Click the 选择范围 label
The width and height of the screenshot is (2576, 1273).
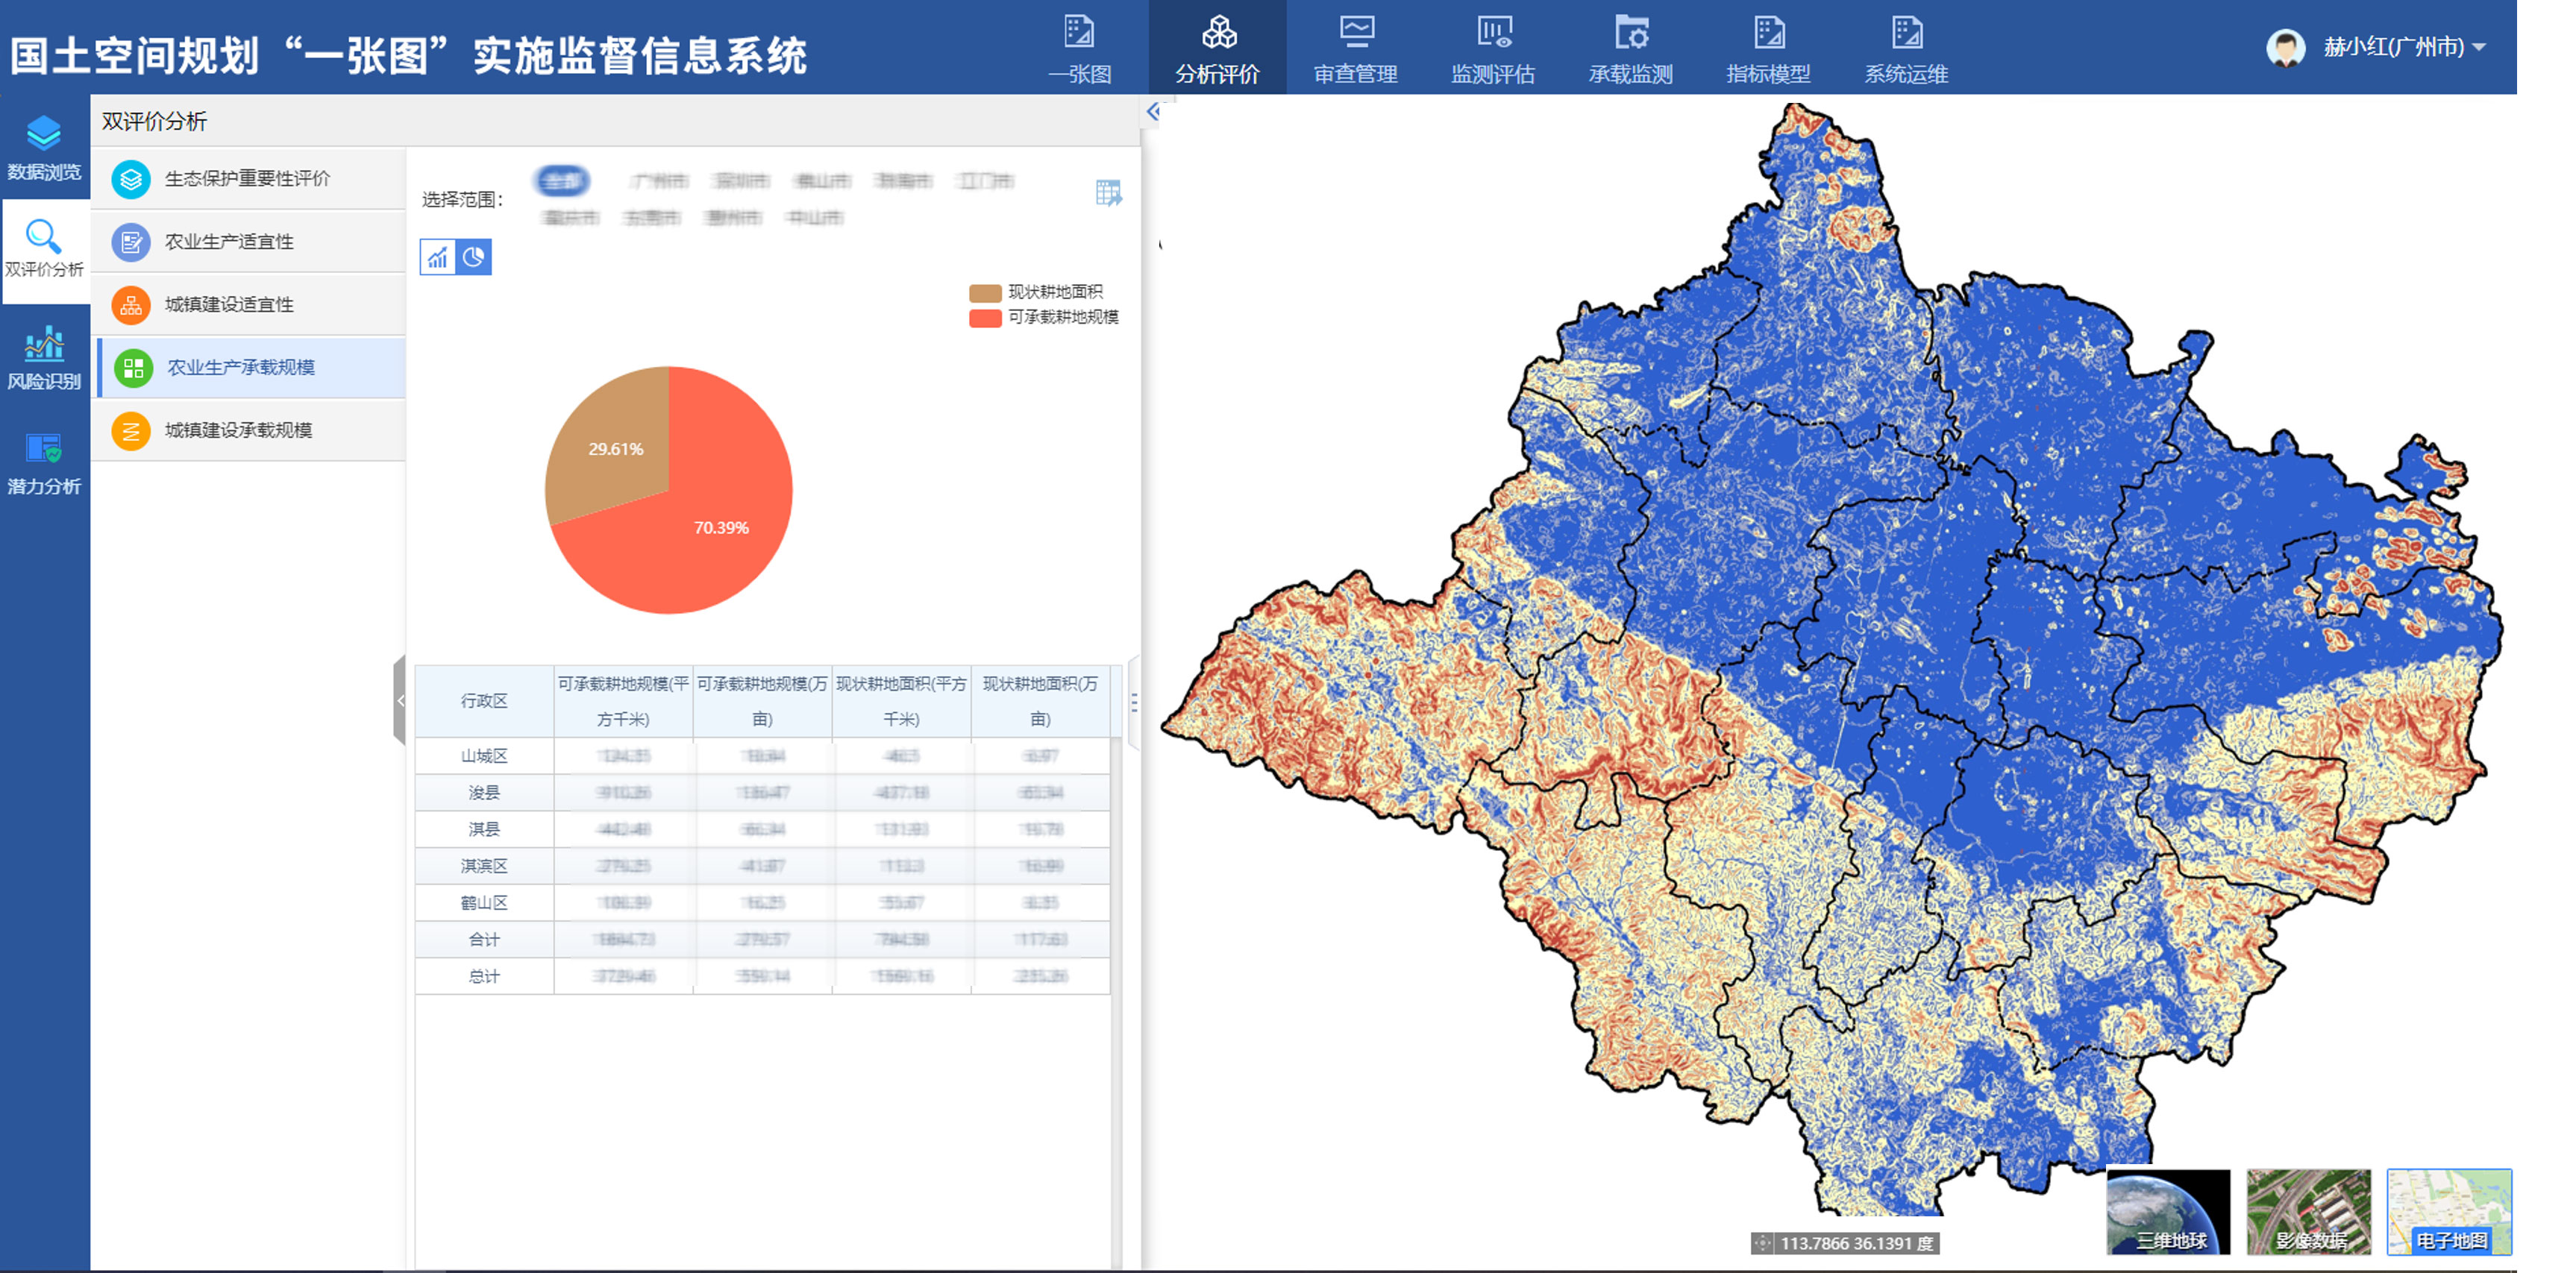point(462,199)
